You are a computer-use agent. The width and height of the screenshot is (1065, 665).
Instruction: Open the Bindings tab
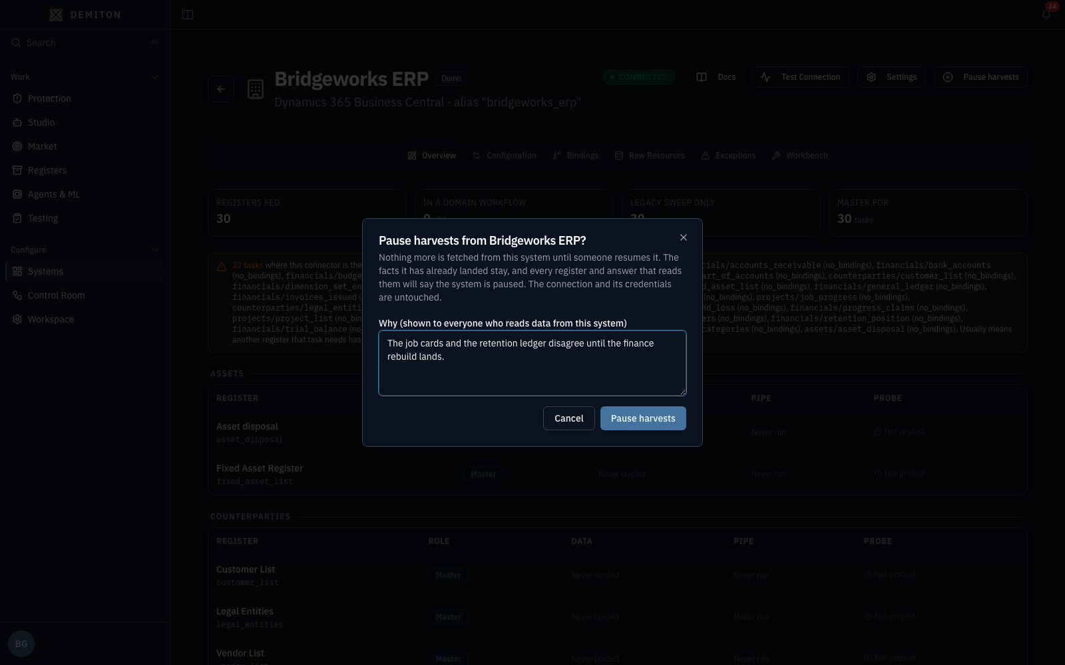(x=576, y=156)
